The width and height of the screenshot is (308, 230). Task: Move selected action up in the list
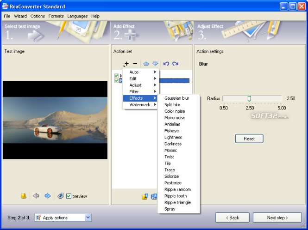click(146, 64)
